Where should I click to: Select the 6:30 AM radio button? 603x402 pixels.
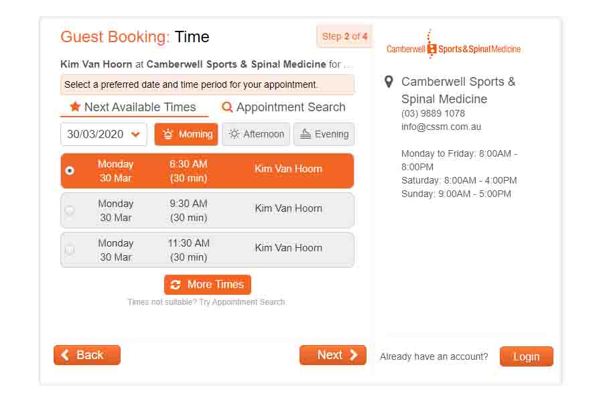[70, 170]
